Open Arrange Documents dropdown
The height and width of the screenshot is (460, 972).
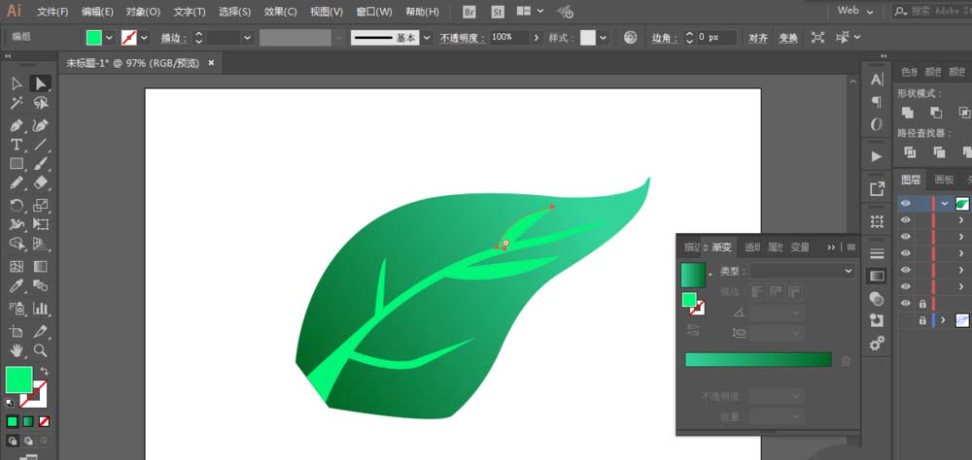[x=530, y=11]
